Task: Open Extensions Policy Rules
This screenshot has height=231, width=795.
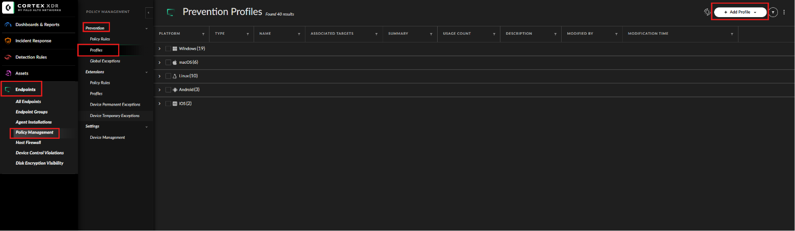Action: (x=100, y=83)
